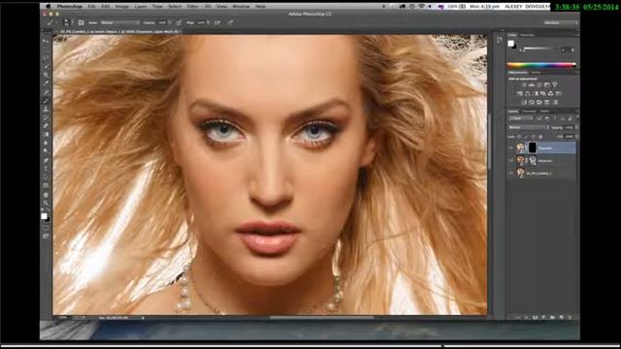Click the foreground color swatch in toolbox
Screen dimensions: 621x349
coord(44,216)
